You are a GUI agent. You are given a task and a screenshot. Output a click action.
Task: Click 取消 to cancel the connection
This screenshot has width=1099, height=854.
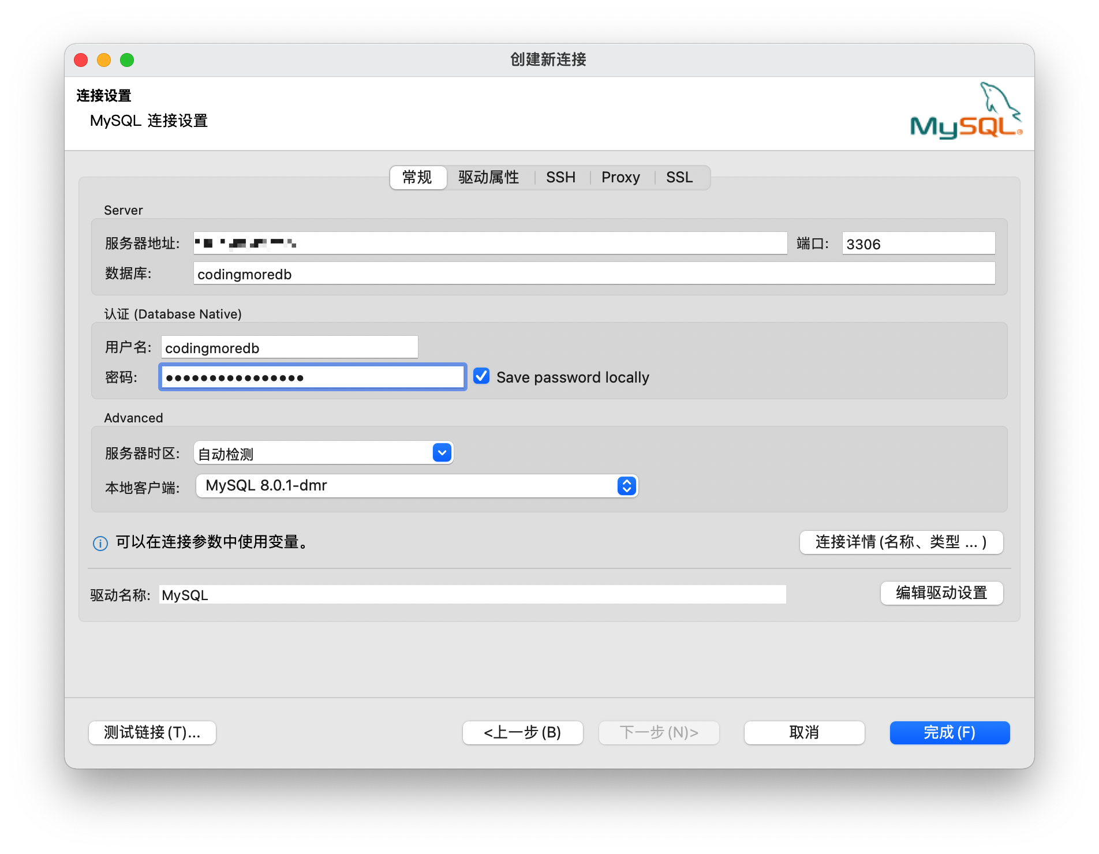pyautogui.click(x=804, y=733)
